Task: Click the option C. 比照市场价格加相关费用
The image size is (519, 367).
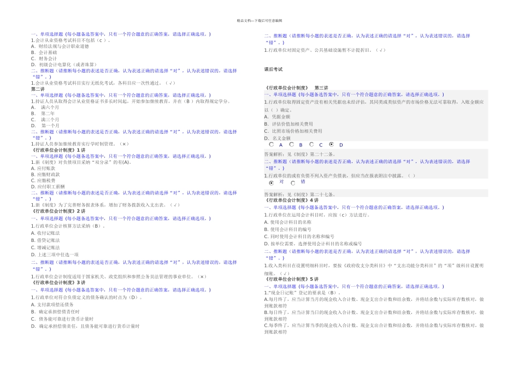Action: 293,131
